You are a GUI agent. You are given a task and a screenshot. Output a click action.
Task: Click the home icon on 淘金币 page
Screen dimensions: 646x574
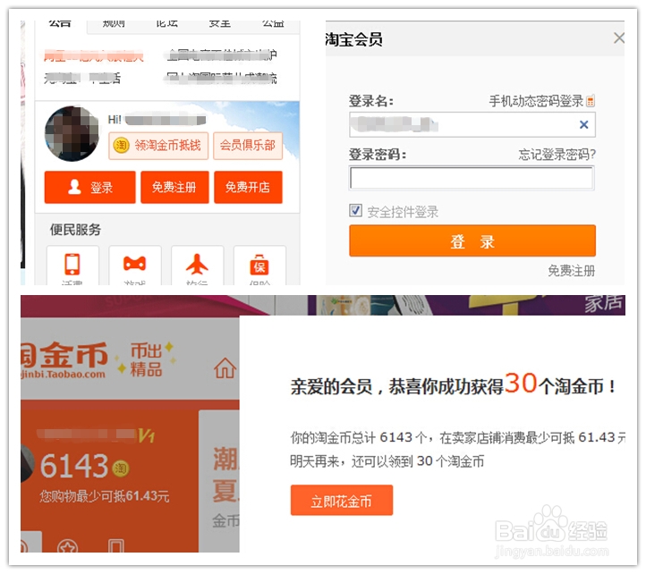[x=225, y=367]
